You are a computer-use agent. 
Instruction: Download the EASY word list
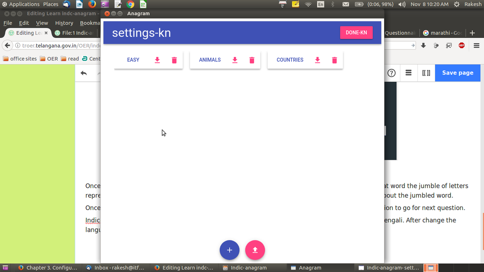pyautogui.click(x=157, y=60)
